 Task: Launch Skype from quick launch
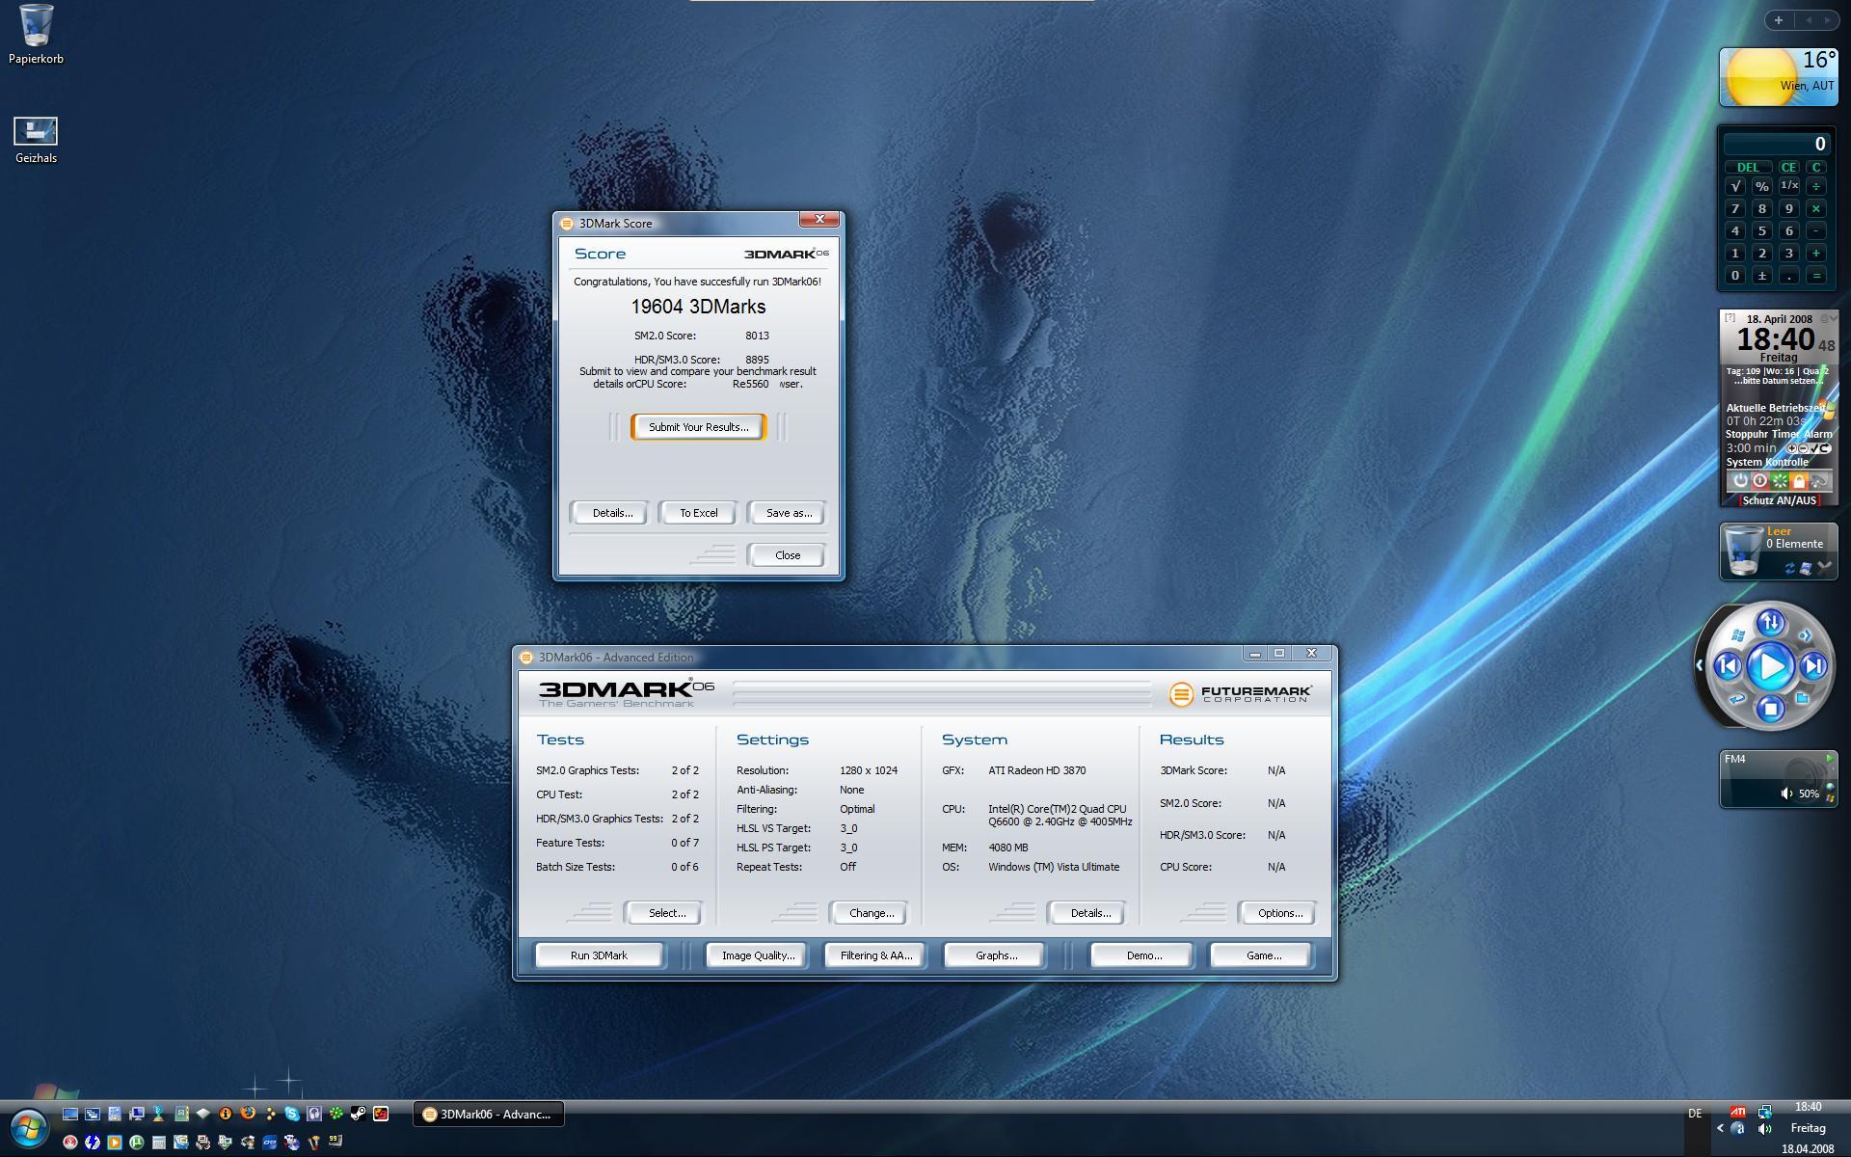(292, 1114)
